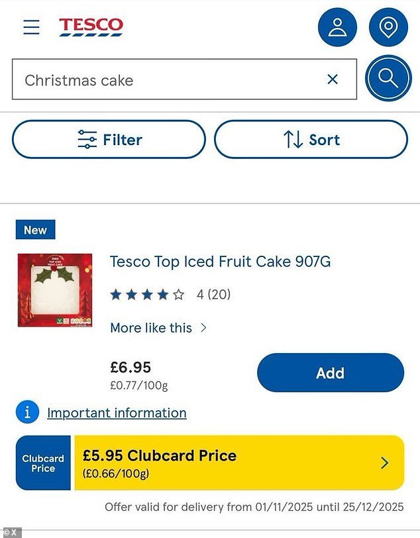420x538 pixels.
Task: Expand the Clubcard Price offer arrow
Action: tap(385, 462)
